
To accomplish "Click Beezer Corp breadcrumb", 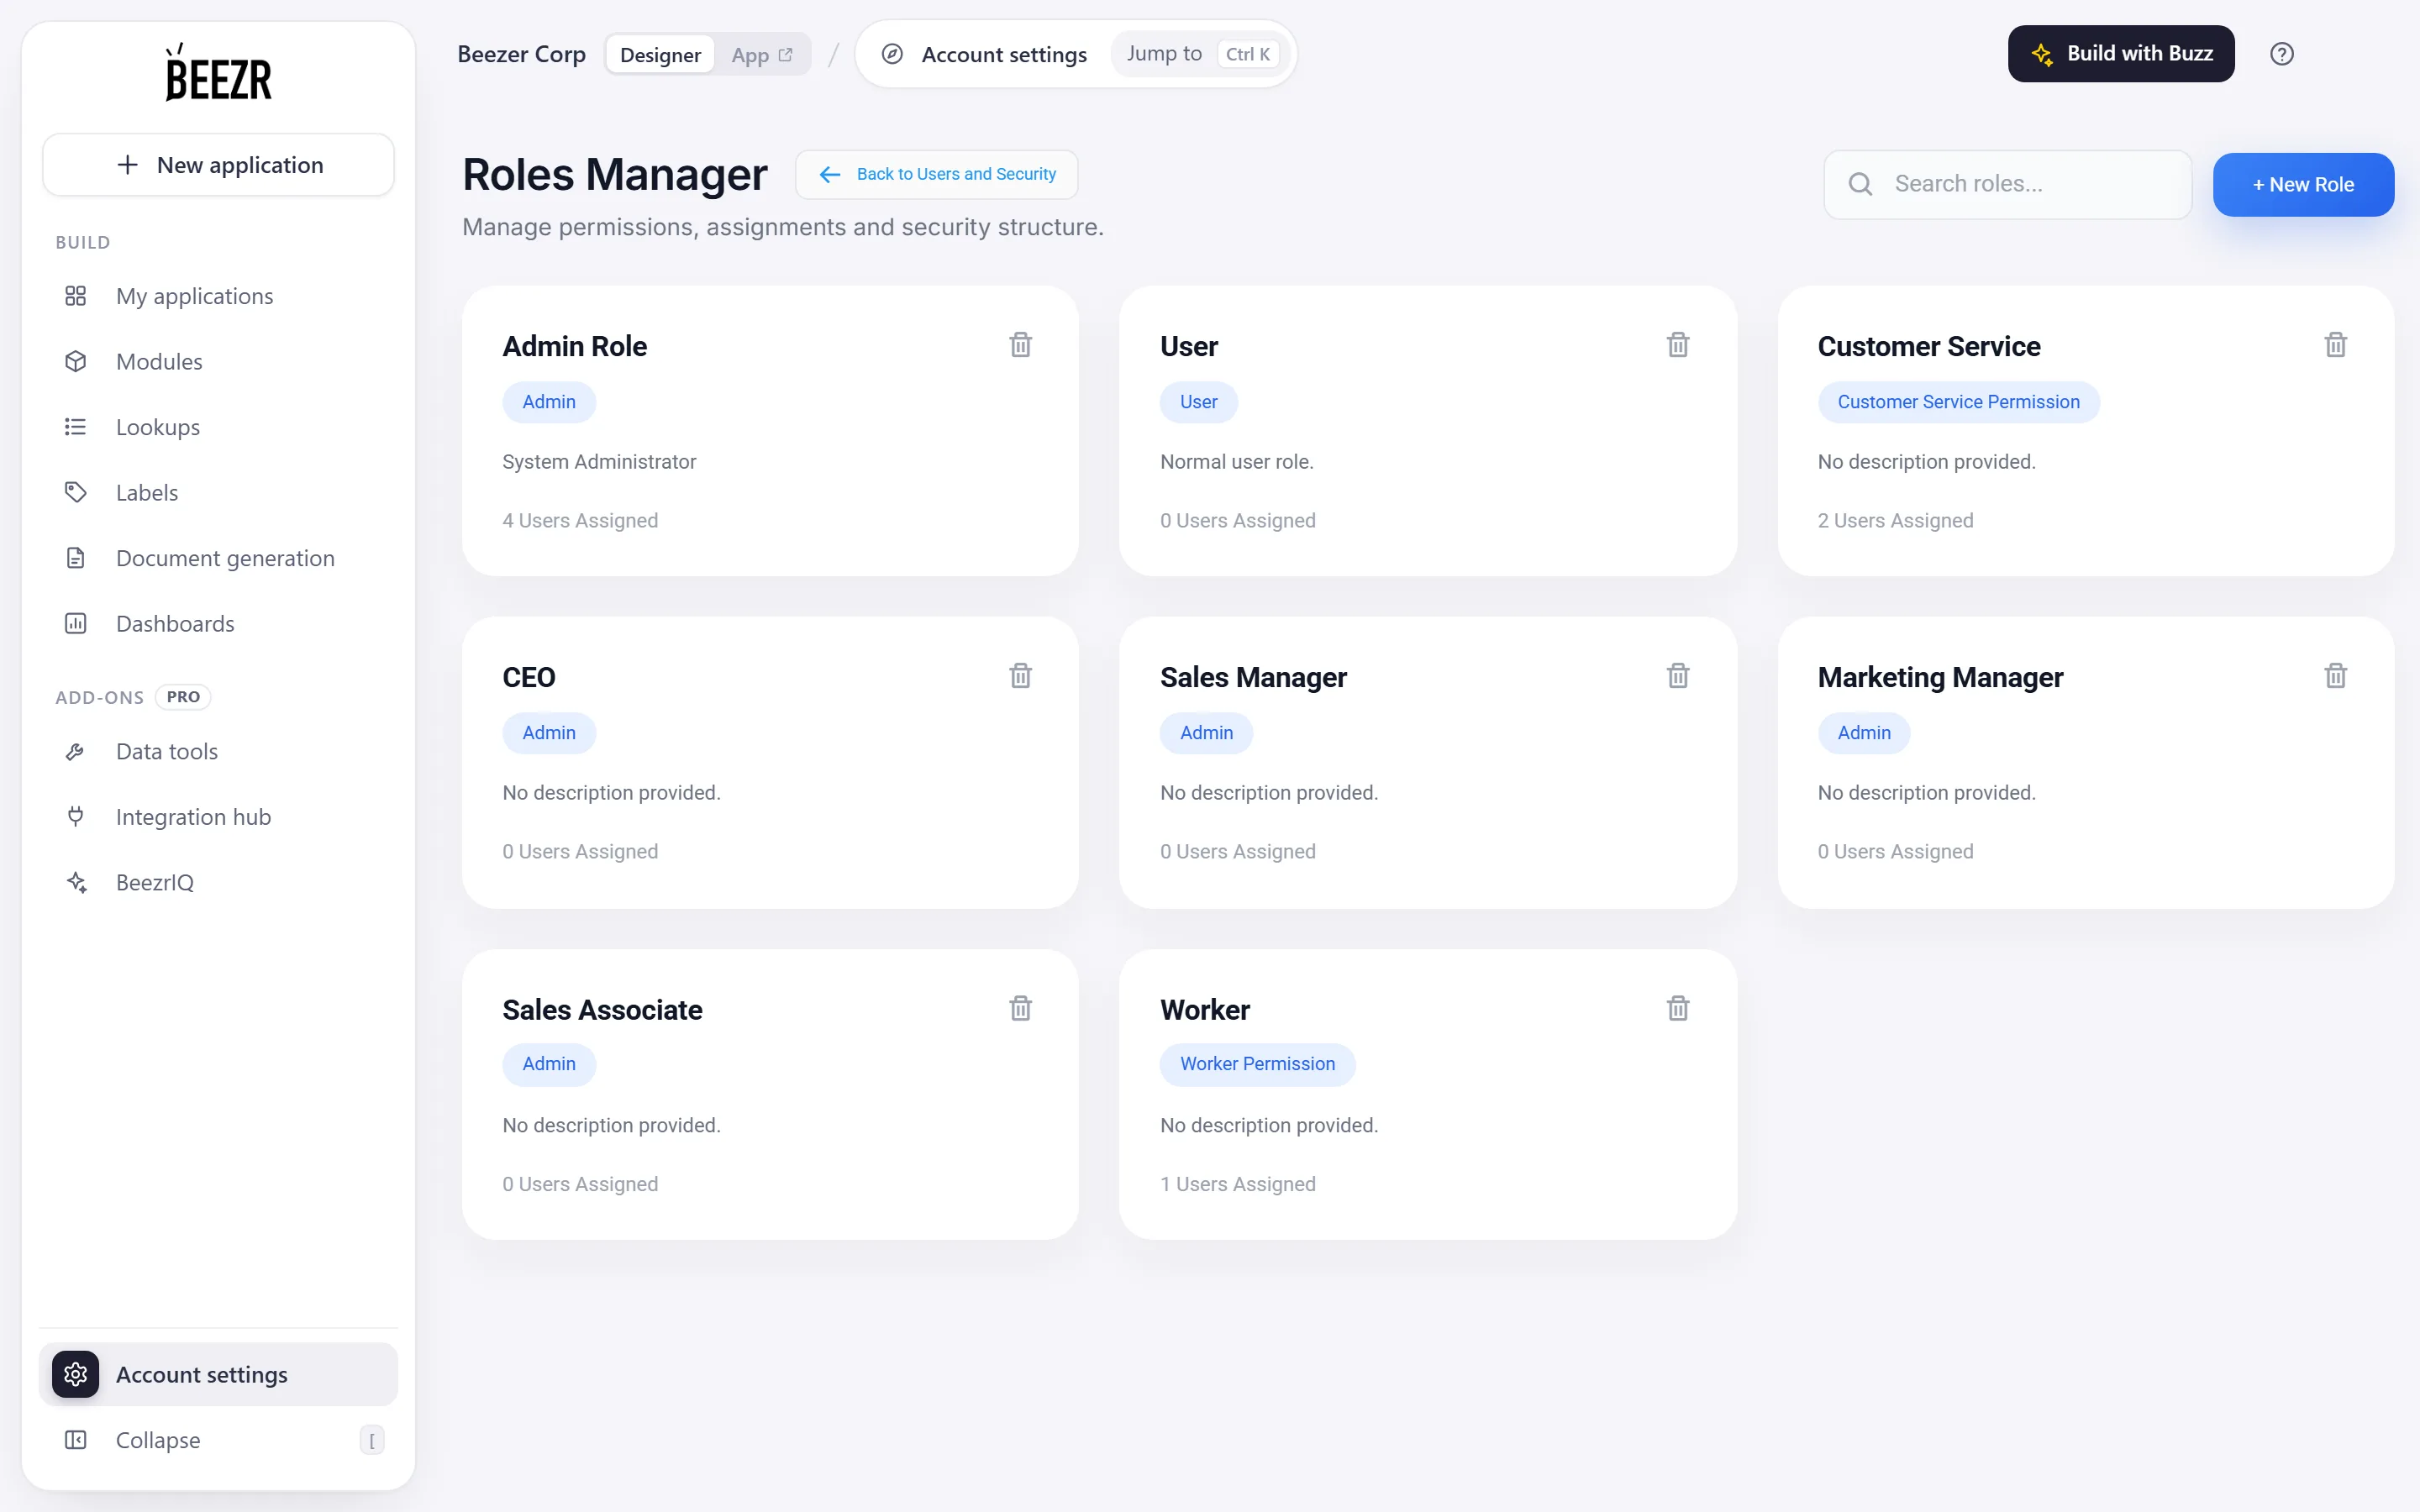I will click(521, 54).
